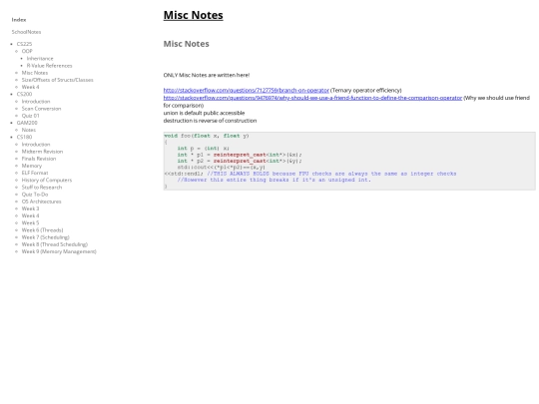This screenshot has height=404, width=539.
Task: Follow the stackoverflow friend-function comparison-operator link
Action: pyautogui.click(x=312, y=98)
